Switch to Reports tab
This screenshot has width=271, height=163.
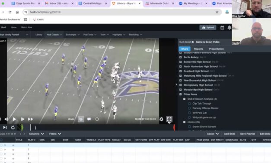tap(198, 49)
